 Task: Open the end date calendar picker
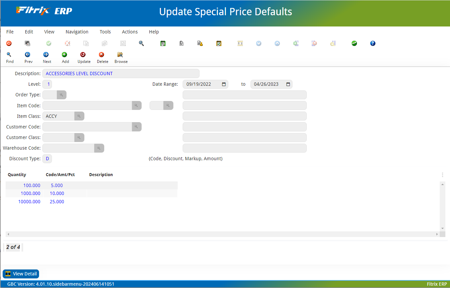(288, 84)
